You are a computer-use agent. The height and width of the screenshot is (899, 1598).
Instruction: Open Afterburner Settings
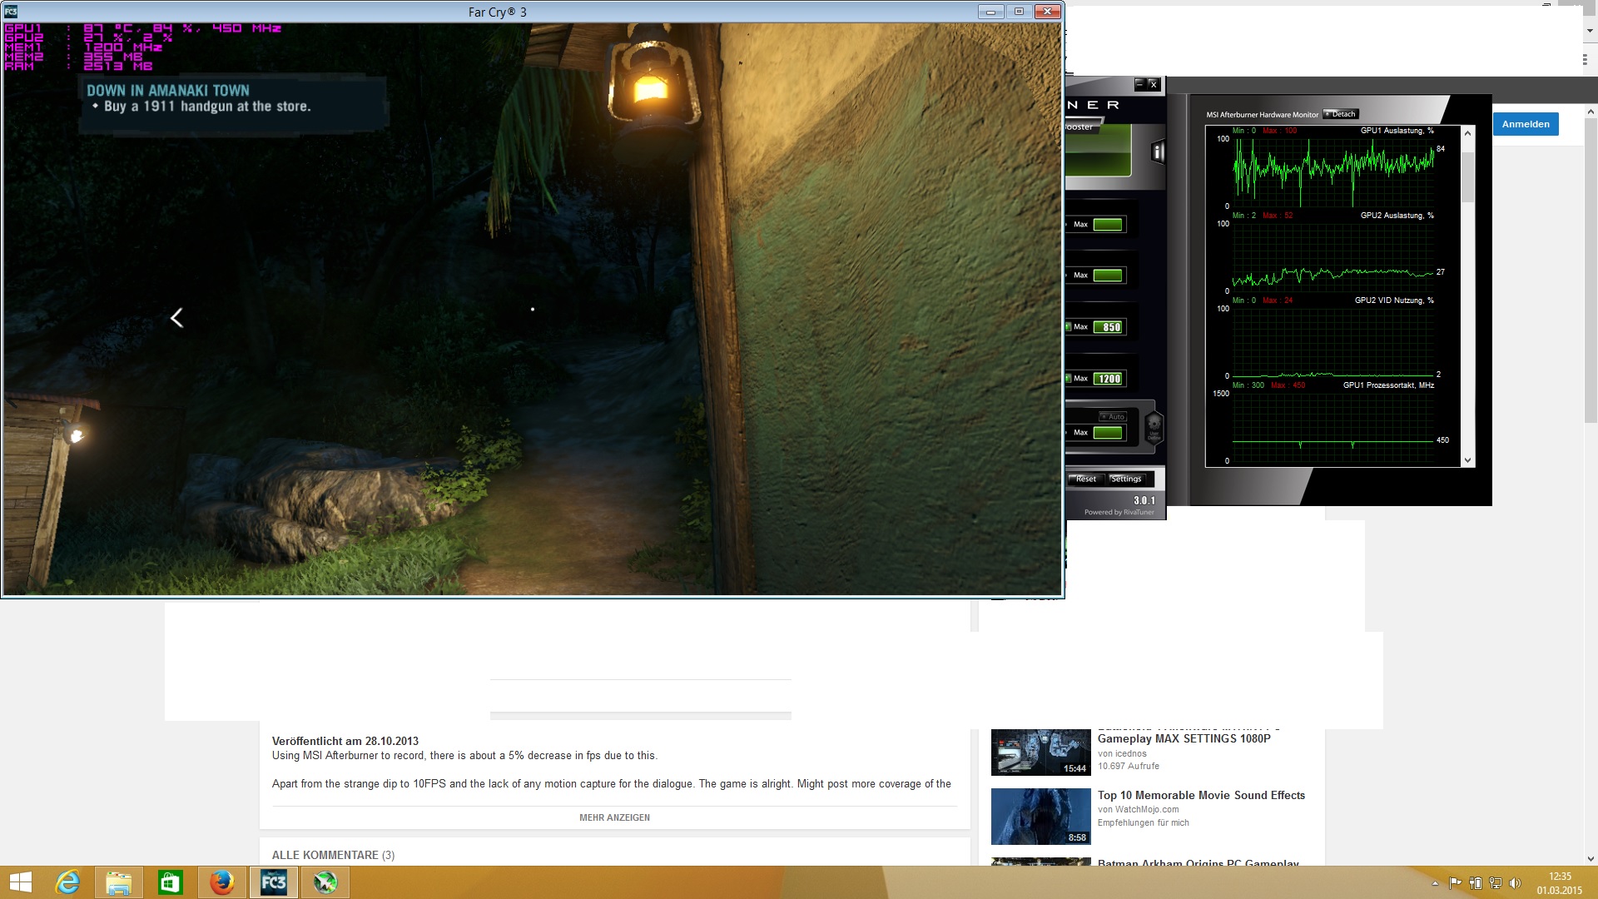coord(1126,479)
